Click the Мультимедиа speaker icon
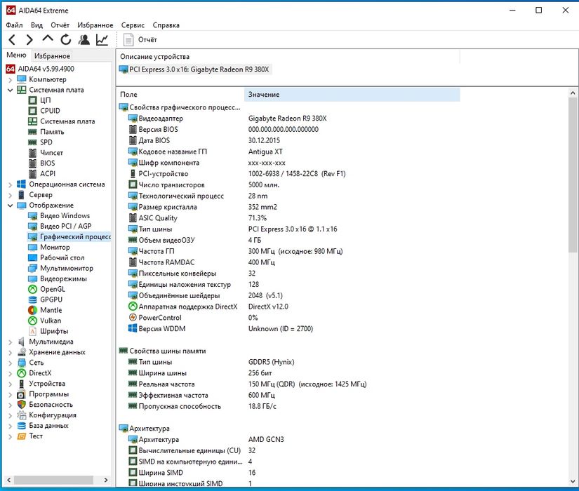579x491 pixels. point(22,342)
